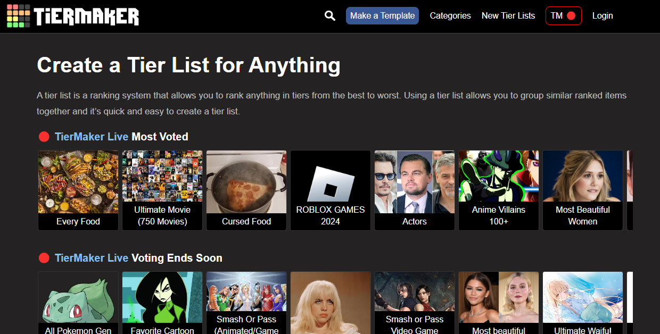
Task: Choose the ROBLOX GAMES 2024 thumbnail
Action: click(331, 190)
